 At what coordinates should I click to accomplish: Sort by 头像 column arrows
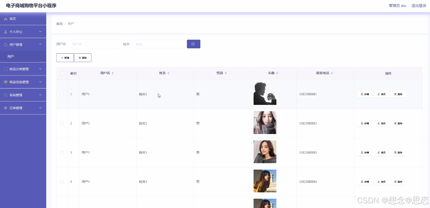point(277,73)
